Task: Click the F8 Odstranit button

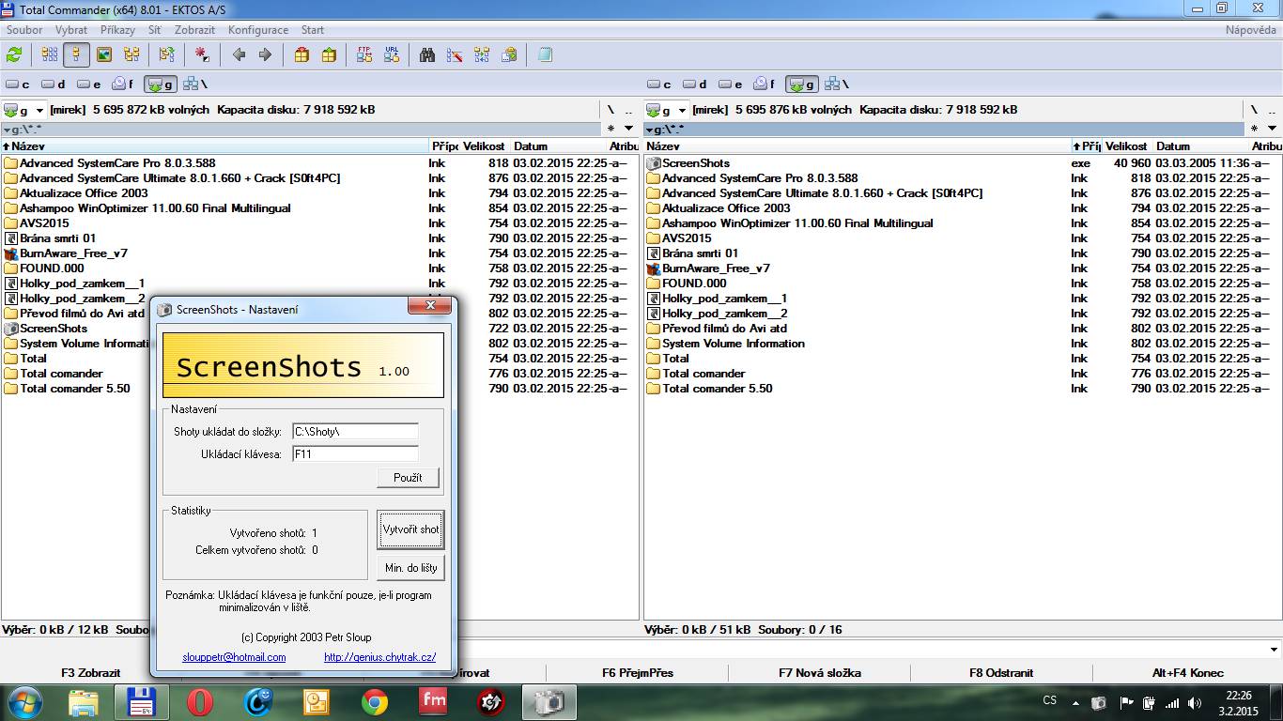Action: click(x=1001, y=672)
